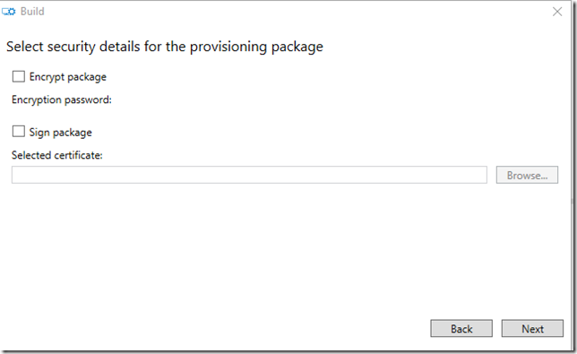Click the Encryption password: label

62,99
